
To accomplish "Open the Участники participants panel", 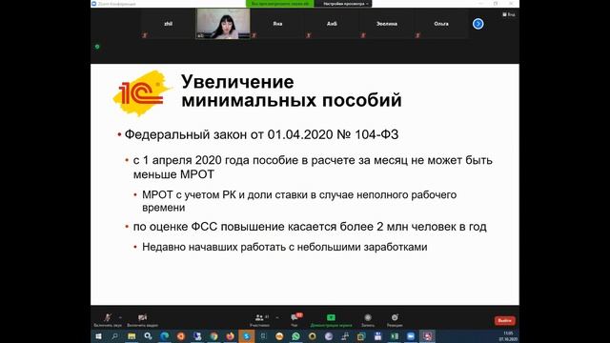I will coord(259,320).
